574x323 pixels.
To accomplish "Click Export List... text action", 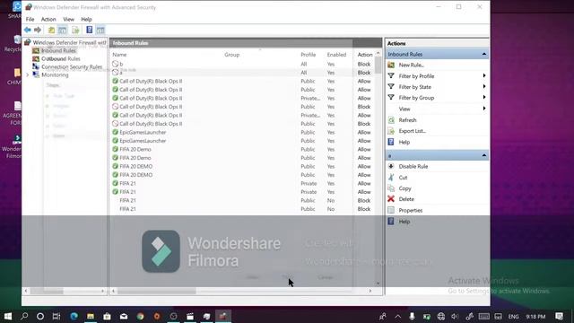I will coord(413,131).
